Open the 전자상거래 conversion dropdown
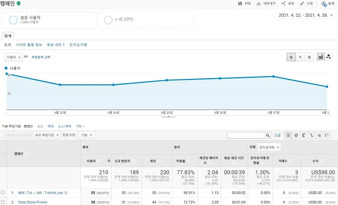338x205 pixels. pos(269,147)
